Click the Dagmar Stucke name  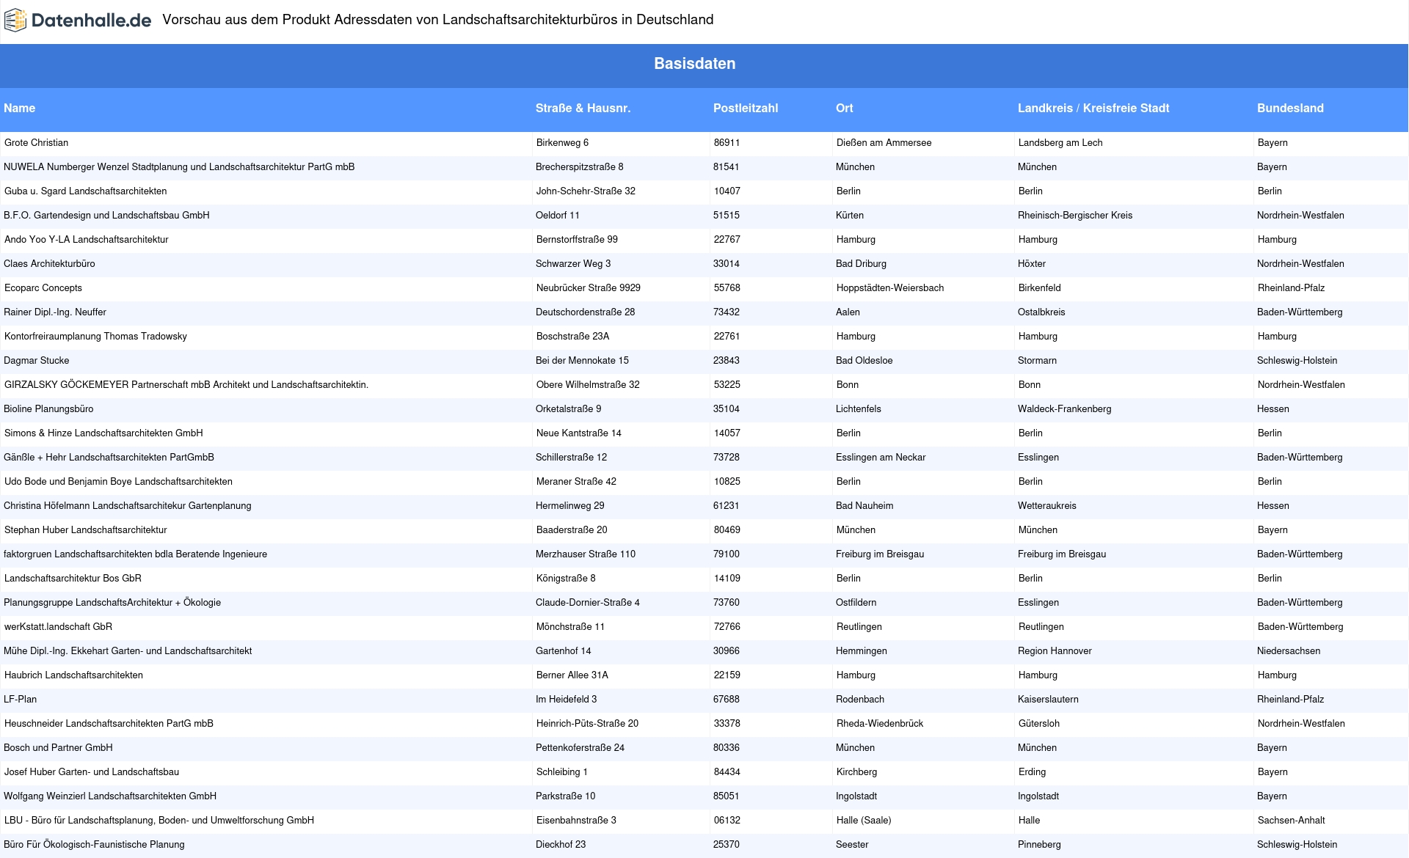point(37,361)
